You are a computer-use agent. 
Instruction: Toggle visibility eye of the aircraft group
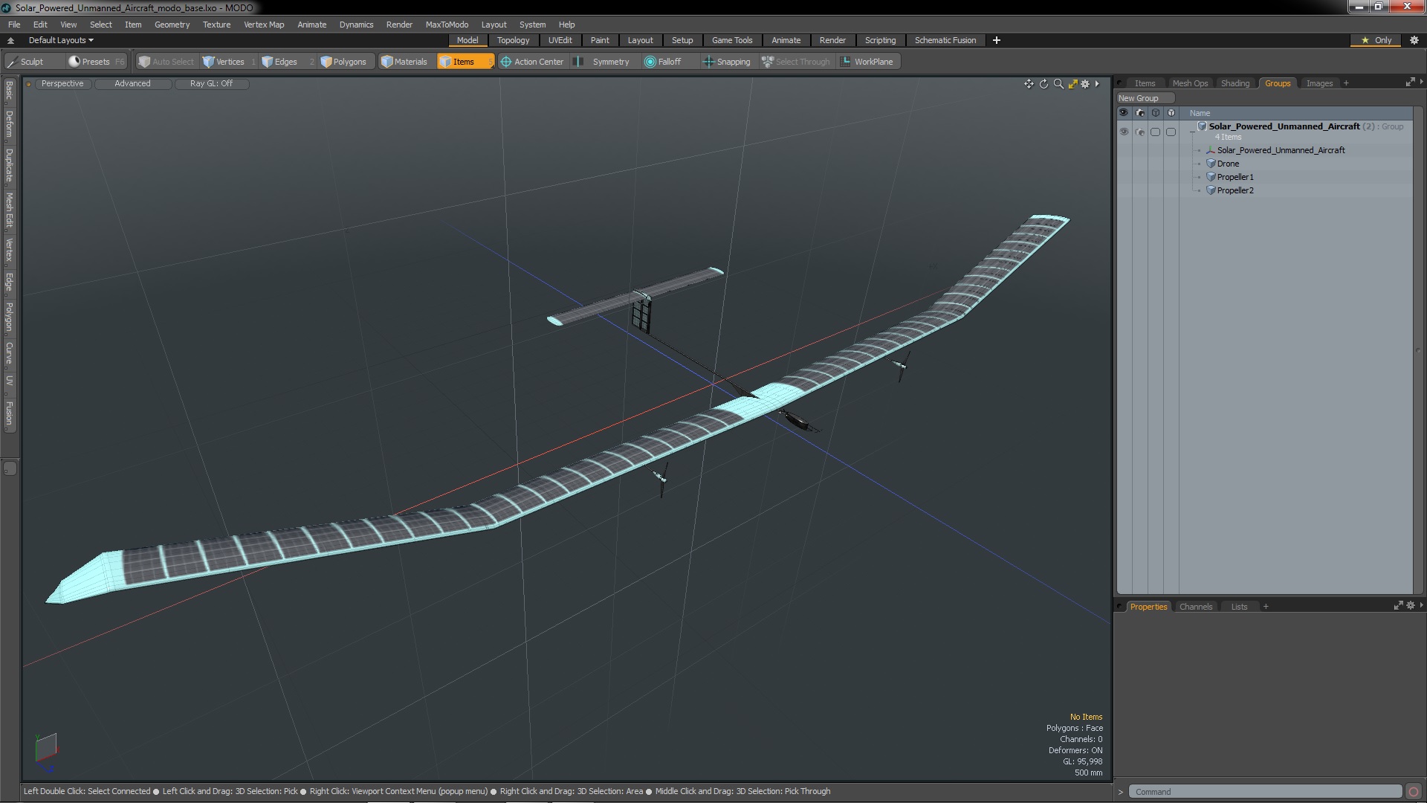coord(1124,132)
